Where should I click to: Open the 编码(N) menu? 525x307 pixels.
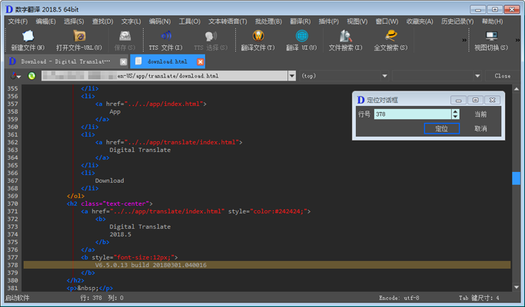159,21
